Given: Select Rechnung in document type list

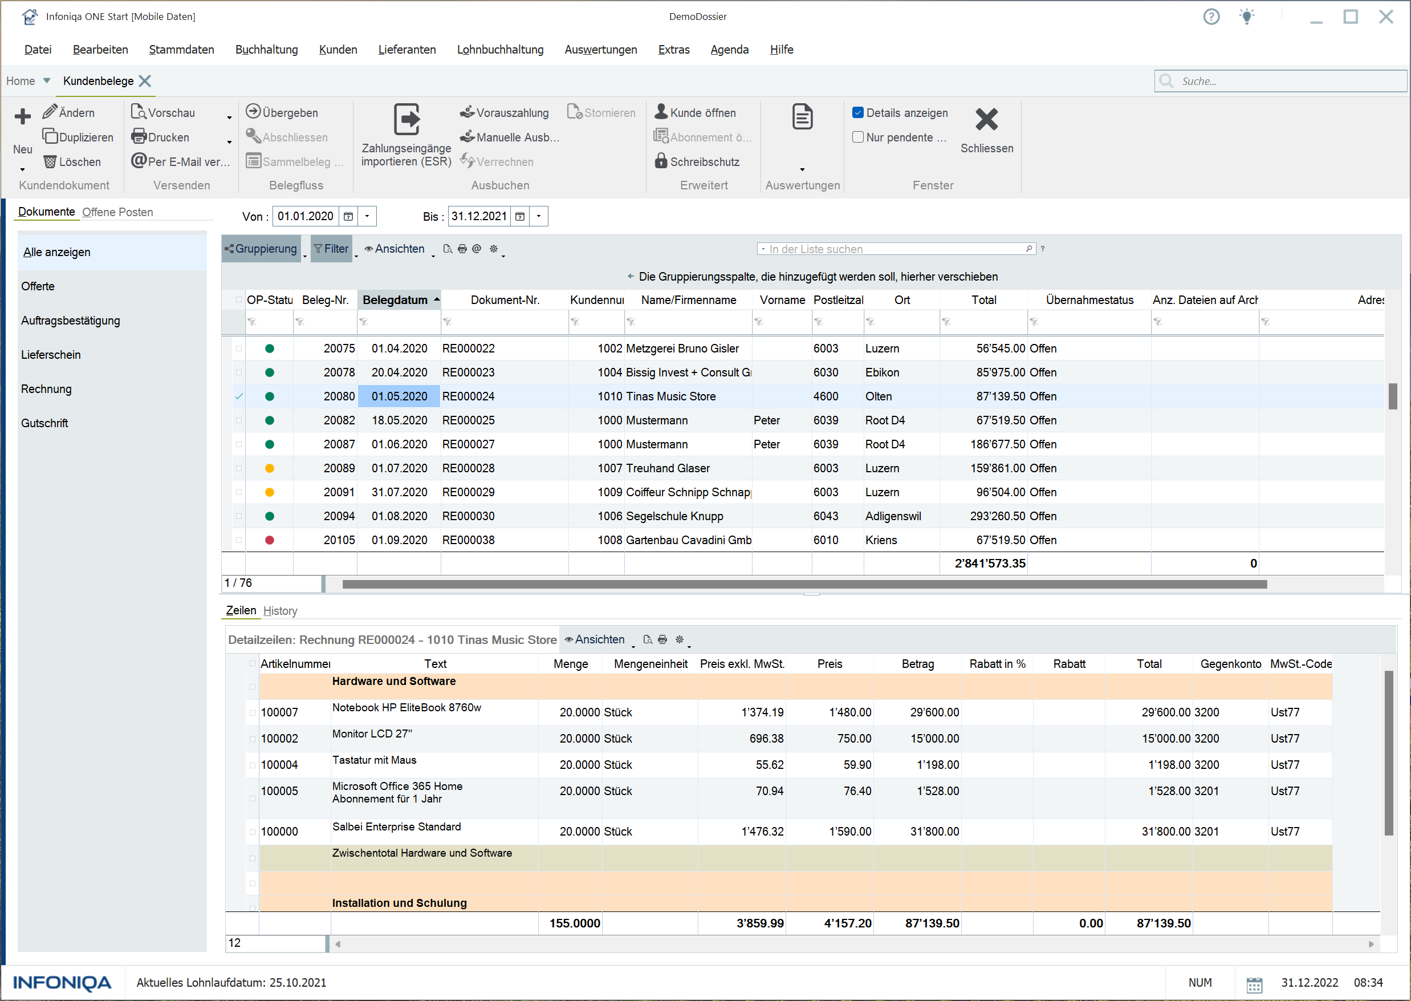Looking at the screenshot, I should tap(46, 389).
